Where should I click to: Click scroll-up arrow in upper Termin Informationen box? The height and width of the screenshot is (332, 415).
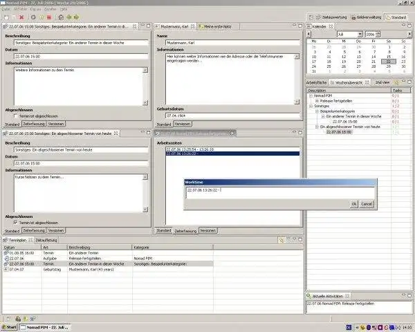[x=145, y=70]
